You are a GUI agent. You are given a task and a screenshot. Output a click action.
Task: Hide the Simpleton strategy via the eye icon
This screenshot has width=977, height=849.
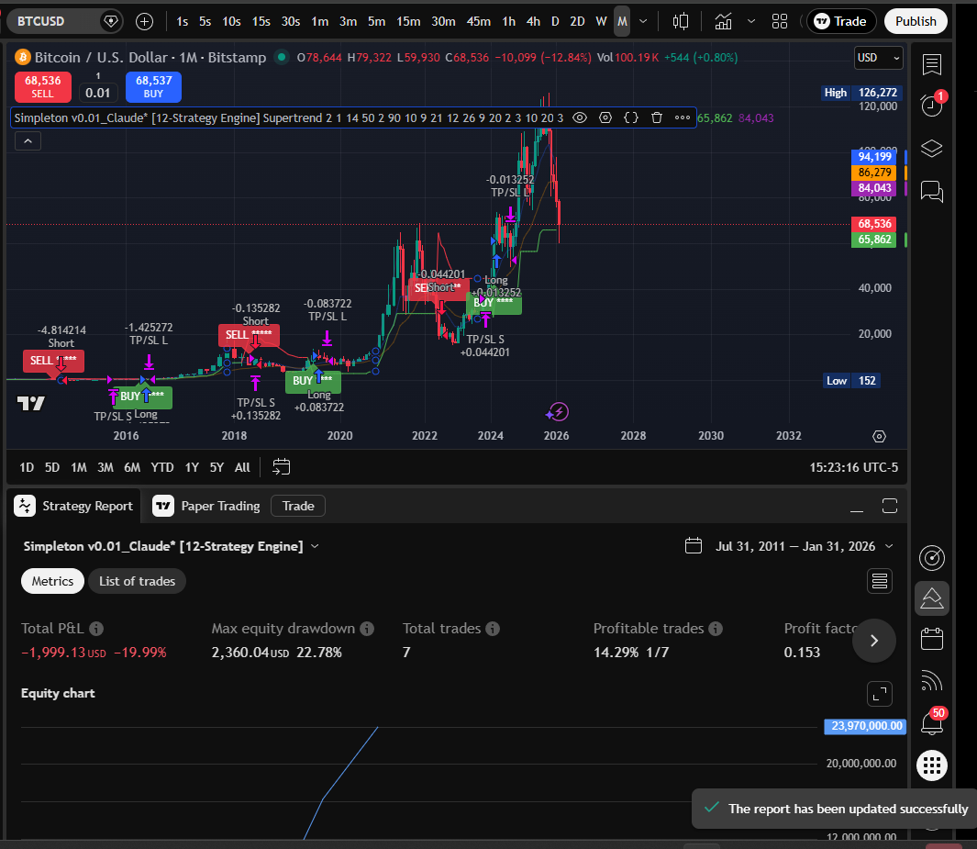[581, 117]
